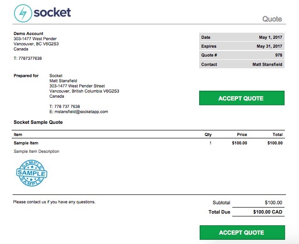299x244 pixels.
Task: Click the Total Due $100.00 CAD amount
Action: click(268, 212)
